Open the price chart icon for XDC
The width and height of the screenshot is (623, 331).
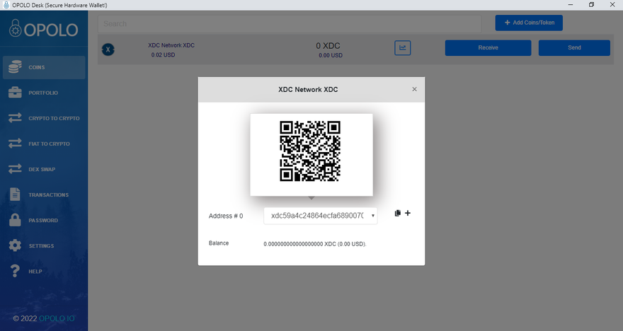[x=403, y=48]
